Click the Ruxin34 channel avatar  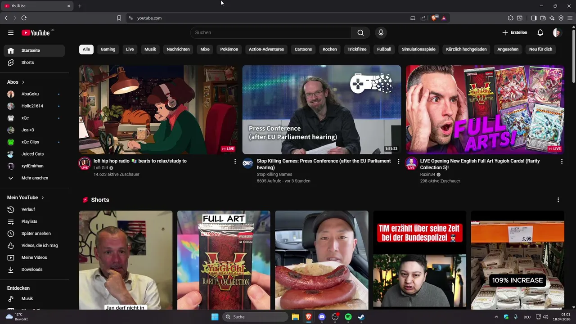(x=411, y=163)
